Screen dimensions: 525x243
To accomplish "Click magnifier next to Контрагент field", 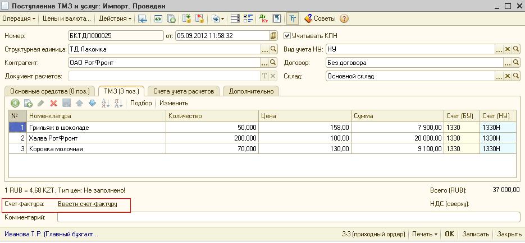I will [x=273, y=63].
